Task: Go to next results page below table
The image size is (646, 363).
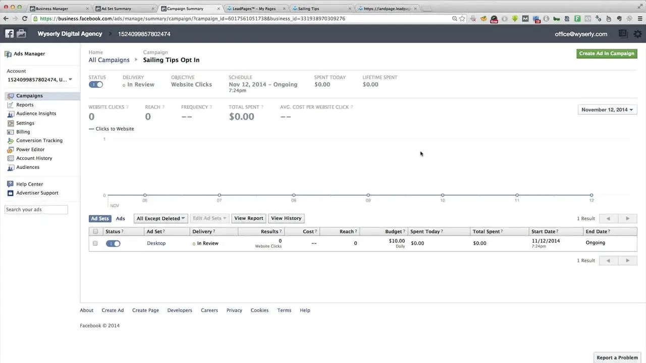Action: [627, 261]
